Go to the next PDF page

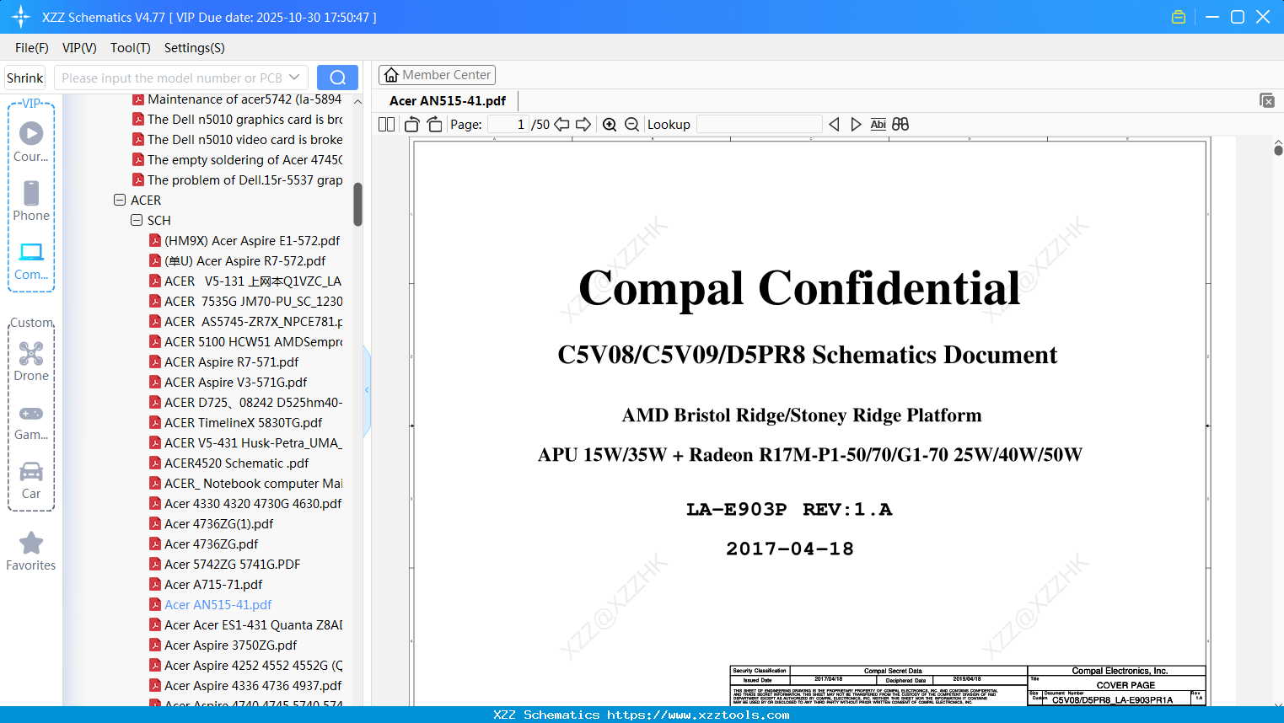pyautogui.click(x=583, y=125)
